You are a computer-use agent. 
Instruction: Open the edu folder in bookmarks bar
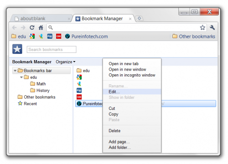(19, 36)
